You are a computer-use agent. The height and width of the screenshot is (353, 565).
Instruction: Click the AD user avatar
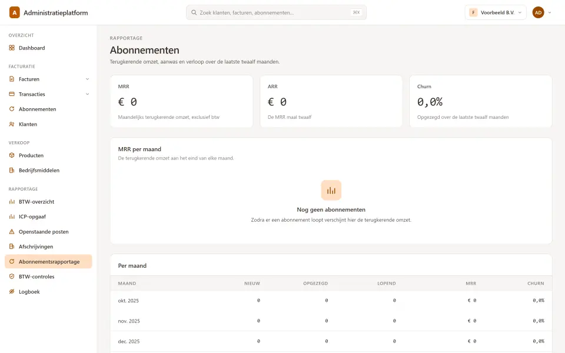coord(538,12)
